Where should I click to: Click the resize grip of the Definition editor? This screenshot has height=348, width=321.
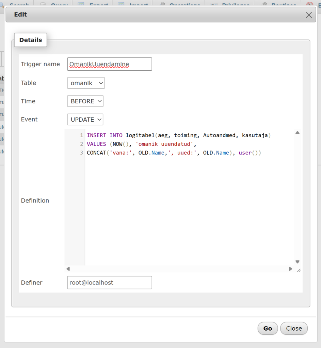(299, 270)
